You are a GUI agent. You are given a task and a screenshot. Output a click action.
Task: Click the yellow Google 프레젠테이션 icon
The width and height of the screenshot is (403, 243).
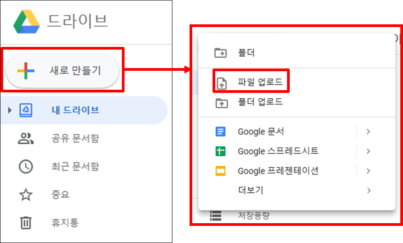pyautogui.click(x=221, y=171)
